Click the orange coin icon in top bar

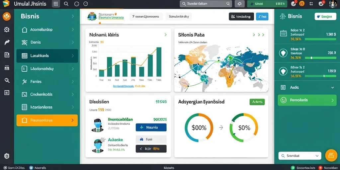[301, 3]
